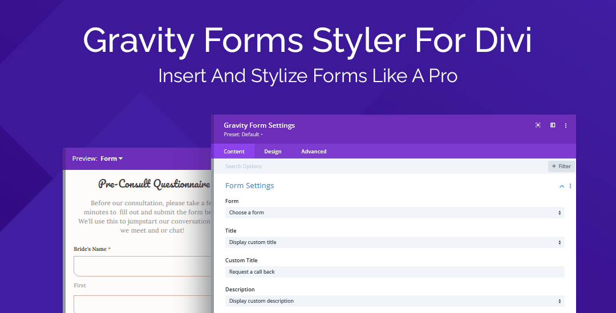
Task: Click the Bride's Name first input field
Action: click(143, 266)
